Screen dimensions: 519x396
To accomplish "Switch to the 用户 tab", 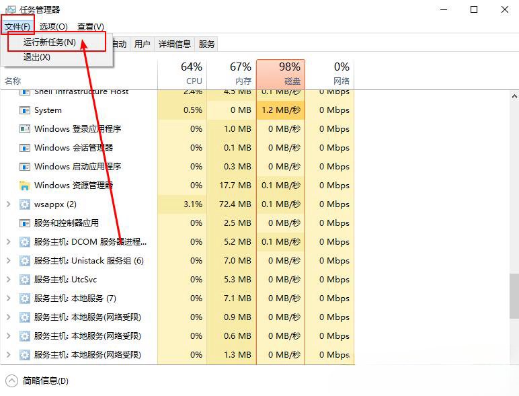I will click(142, 44).
